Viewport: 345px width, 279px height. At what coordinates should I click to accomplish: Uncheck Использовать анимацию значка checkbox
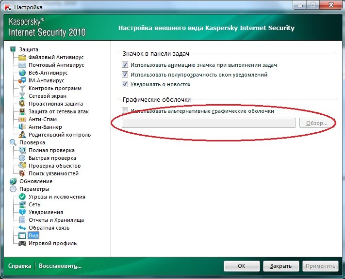125,65
